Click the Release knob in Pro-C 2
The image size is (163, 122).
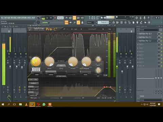coord(86,62)
